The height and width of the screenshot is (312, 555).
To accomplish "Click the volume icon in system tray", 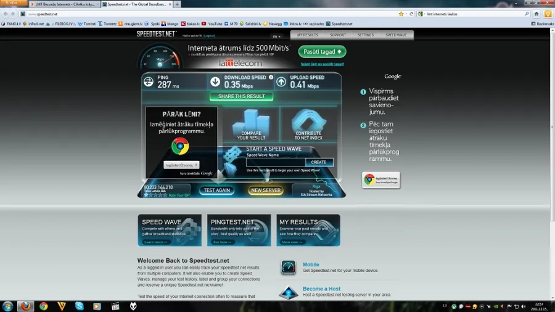I will (x=524, y=306).
